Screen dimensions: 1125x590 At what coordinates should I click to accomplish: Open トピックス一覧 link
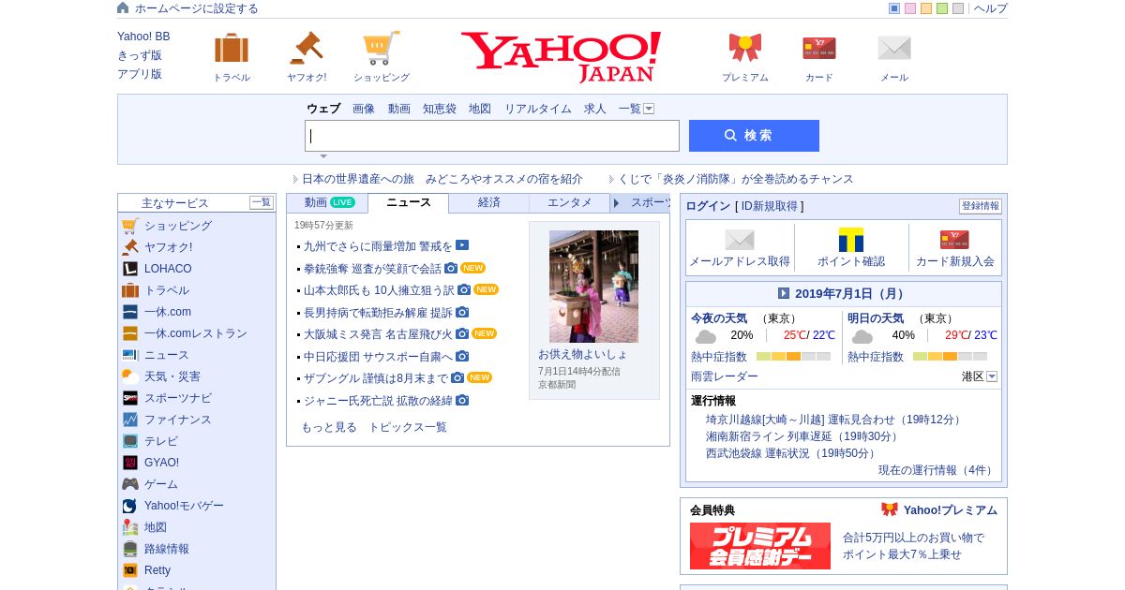pyautogui.click(x=408, y=427)
